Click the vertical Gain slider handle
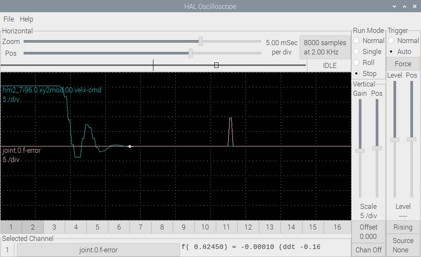421x257 pixels. click(x=360, y=151)
